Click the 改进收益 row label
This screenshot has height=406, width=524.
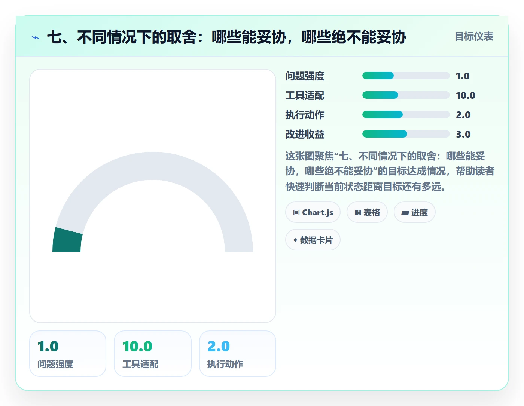click(x=305, y=134)
